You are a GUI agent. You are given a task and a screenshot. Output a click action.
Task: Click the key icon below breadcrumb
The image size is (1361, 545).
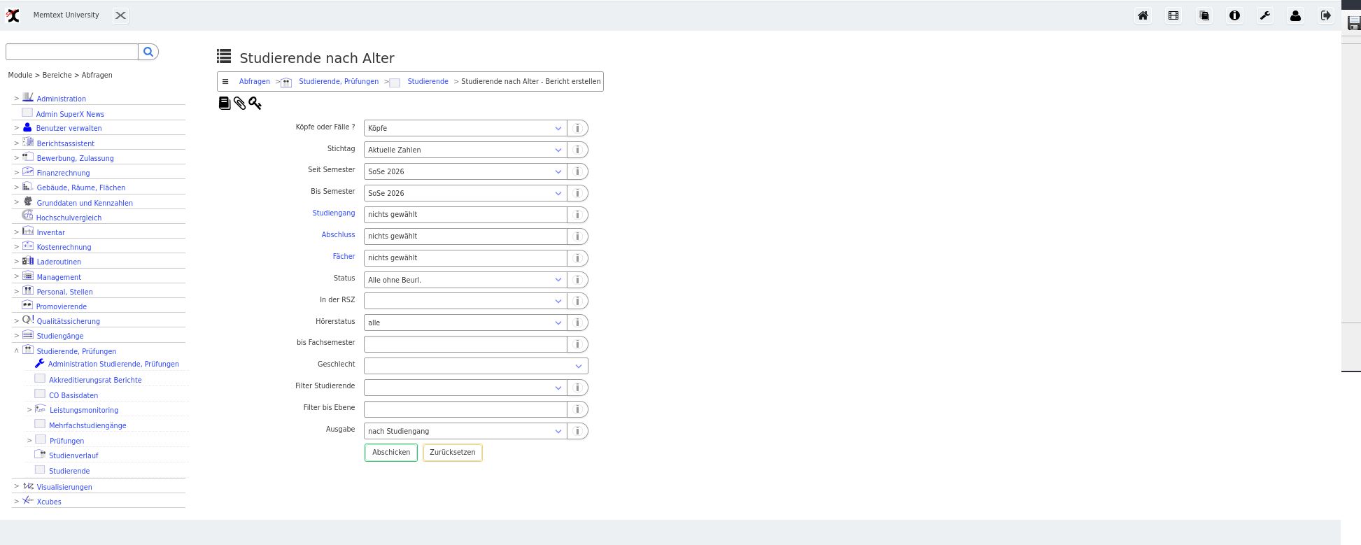coord(255,104)
